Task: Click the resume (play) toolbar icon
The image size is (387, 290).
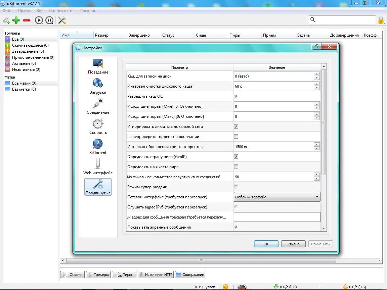Action: pos(39,20)
